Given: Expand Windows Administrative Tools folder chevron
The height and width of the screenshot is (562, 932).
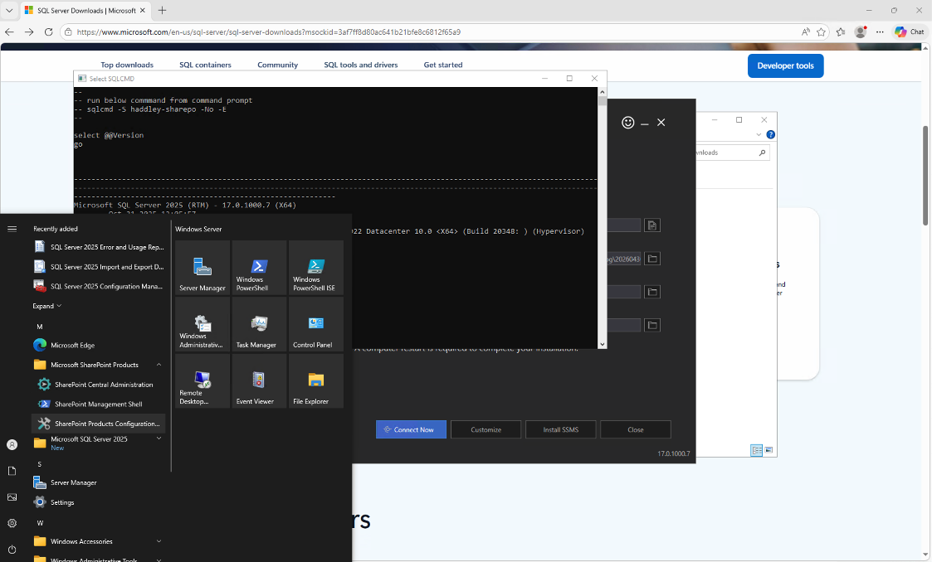Looking at the screenshot, I should click(x=159, y=559).
